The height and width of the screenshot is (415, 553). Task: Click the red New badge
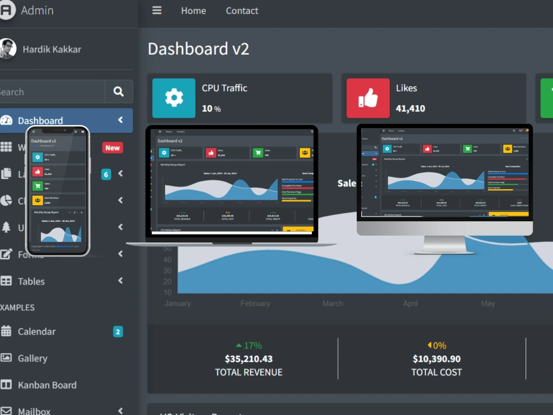112,148
